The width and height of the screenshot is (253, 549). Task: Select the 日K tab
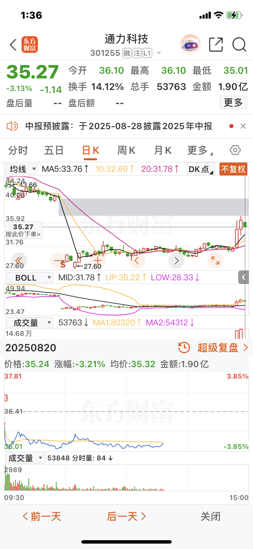(x=90, y=150)
